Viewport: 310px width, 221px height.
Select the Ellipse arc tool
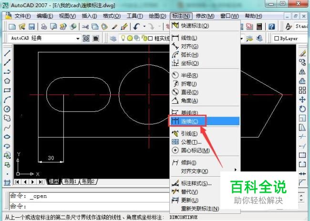point(7,146)
